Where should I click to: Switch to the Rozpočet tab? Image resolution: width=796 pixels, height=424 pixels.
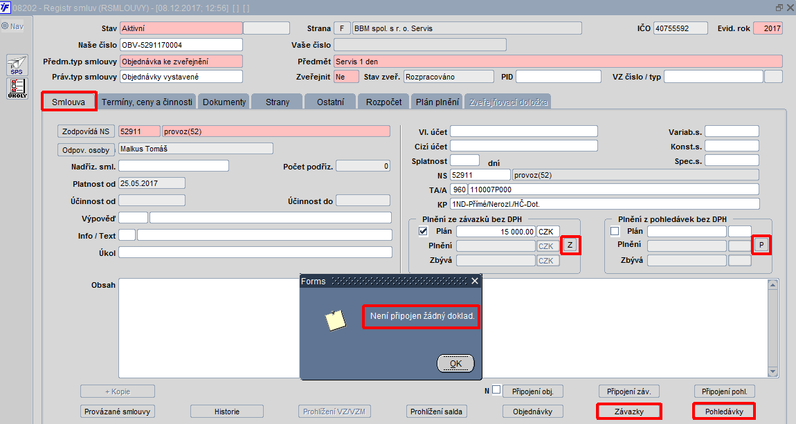point(383,102)
